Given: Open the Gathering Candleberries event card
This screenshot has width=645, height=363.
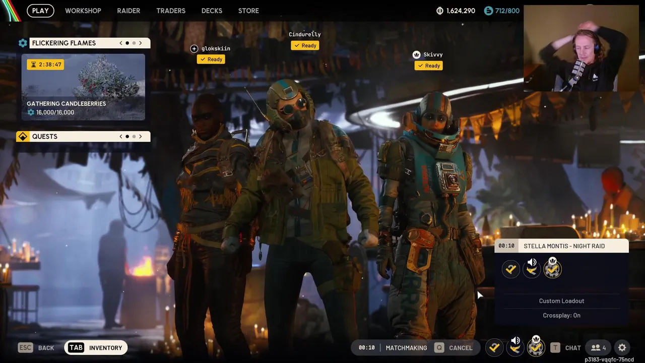Looking at the screenshot, I should tap(83, 87).
